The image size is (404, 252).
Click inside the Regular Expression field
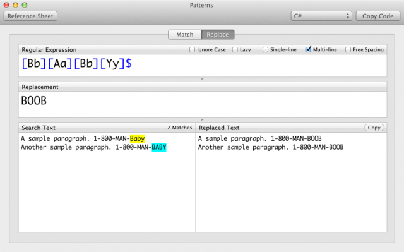(x=203, y=66)
